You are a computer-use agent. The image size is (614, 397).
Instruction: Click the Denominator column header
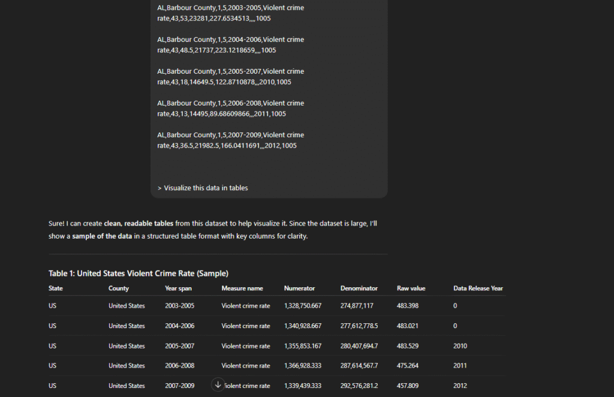[x=359, y=288]
